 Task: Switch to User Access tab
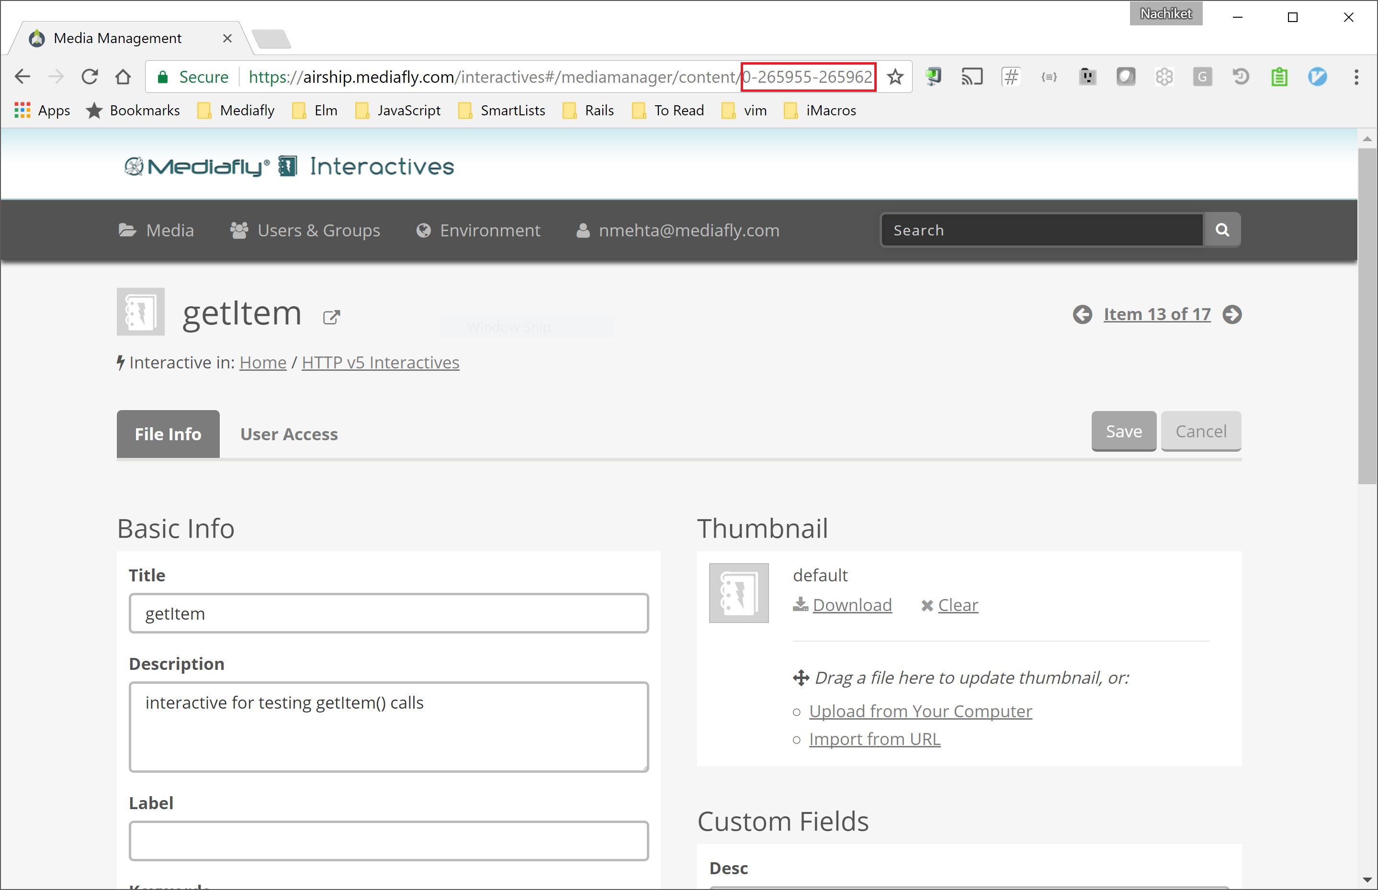coord(289,434)
